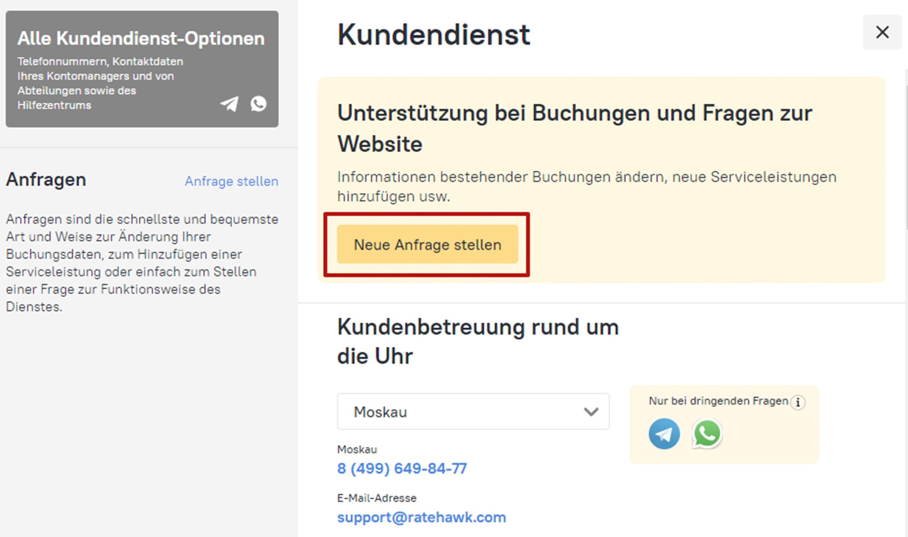This screenshot has width=908, height=537.
Task: Click the Kundendienst panel title
Action: pos(433,35)
